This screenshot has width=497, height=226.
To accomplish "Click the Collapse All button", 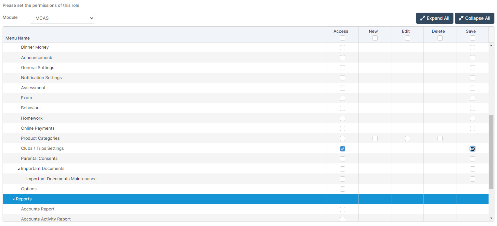I will (475, 18).
